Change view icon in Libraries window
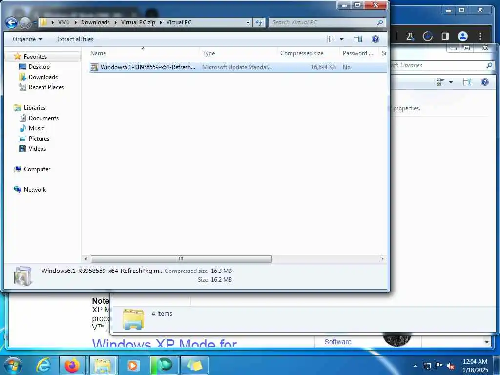Image resolution: width=500 pixels, height=375 pixels. coord(440,82)
